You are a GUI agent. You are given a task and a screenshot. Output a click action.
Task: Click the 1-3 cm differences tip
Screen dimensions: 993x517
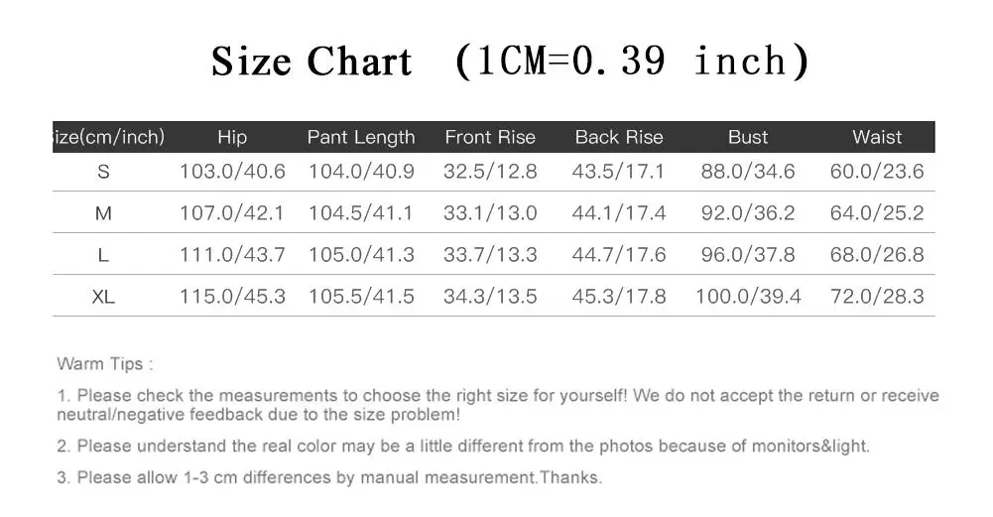coord(329,478)
